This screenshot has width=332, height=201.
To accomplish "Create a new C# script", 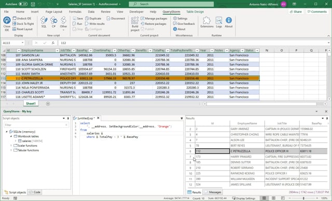I will 54,22.
